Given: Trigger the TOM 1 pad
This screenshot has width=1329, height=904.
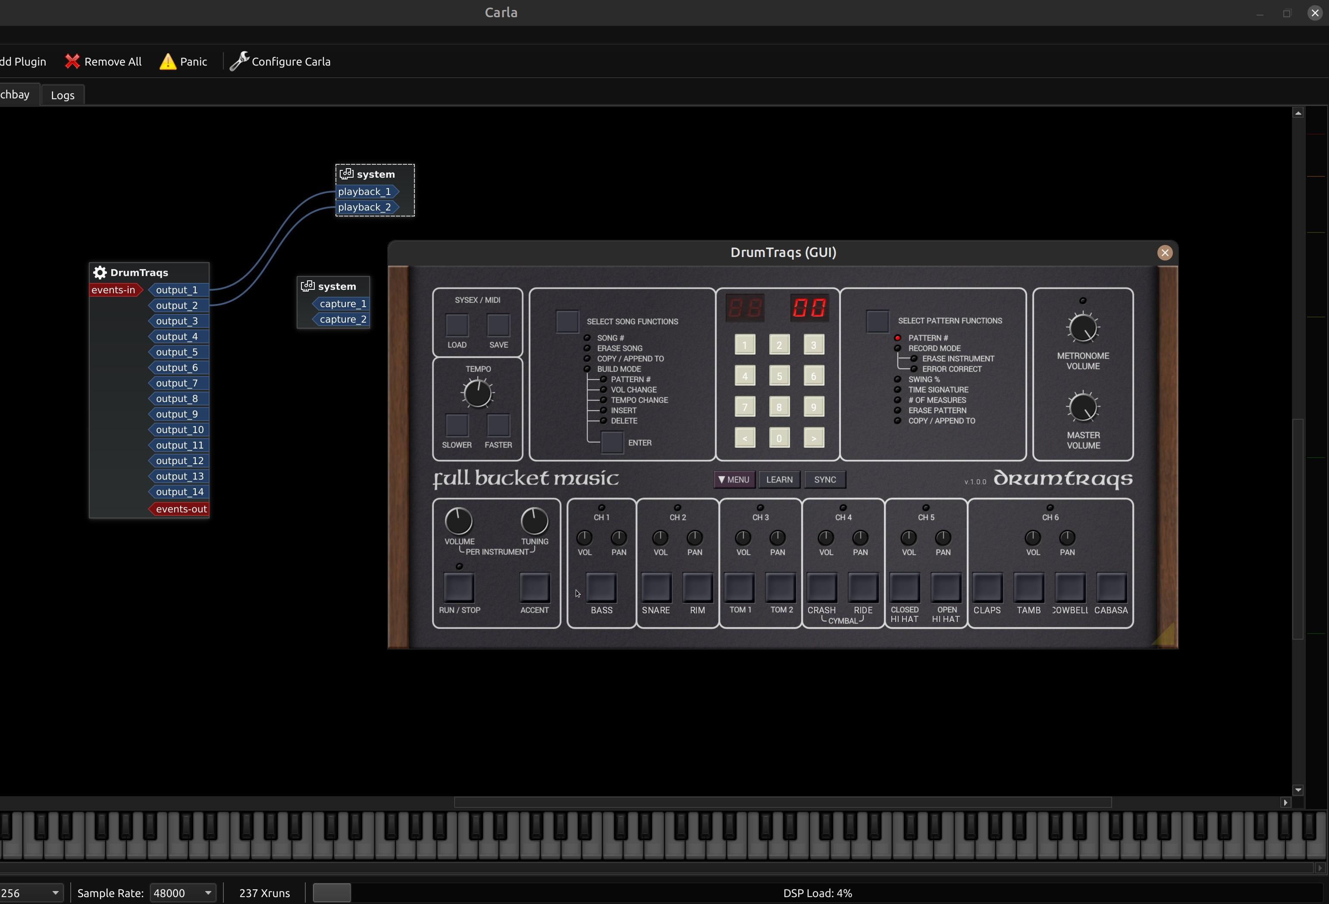Looking at the screenshot, I should (x=740, y=587).
